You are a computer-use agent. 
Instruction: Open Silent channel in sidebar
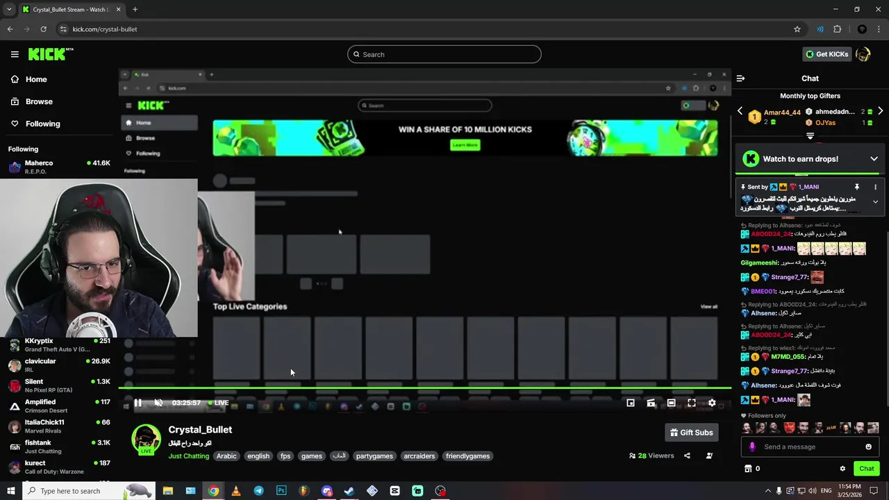(x=59, y=385)
